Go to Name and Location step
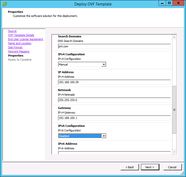 pos(20,43)
